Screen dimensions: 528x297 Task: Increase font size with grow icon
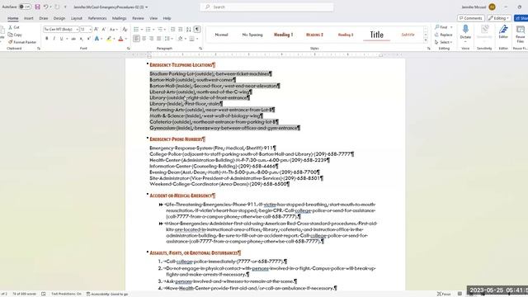[x=97, y=30]
